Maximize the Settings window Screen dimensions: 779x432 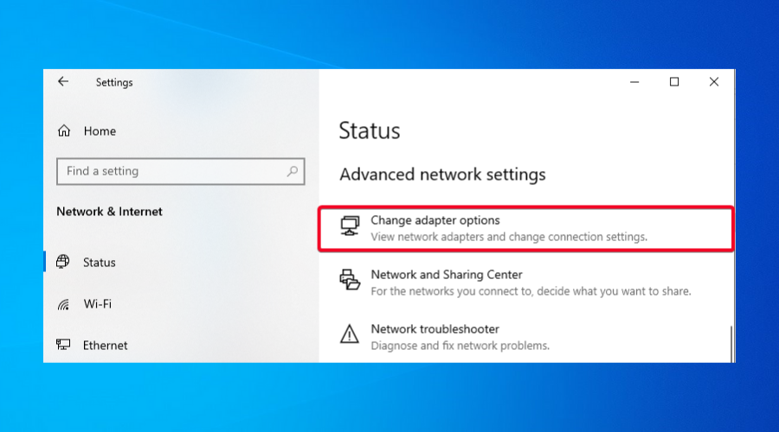pyautogui.click(x=674, y=82)
